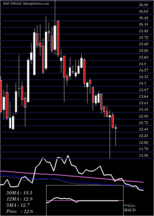Image resolution: width=154 pixels, height=216 pixels.
Task: Click the 13.87 price axis label
Action: tap(144, 90)
